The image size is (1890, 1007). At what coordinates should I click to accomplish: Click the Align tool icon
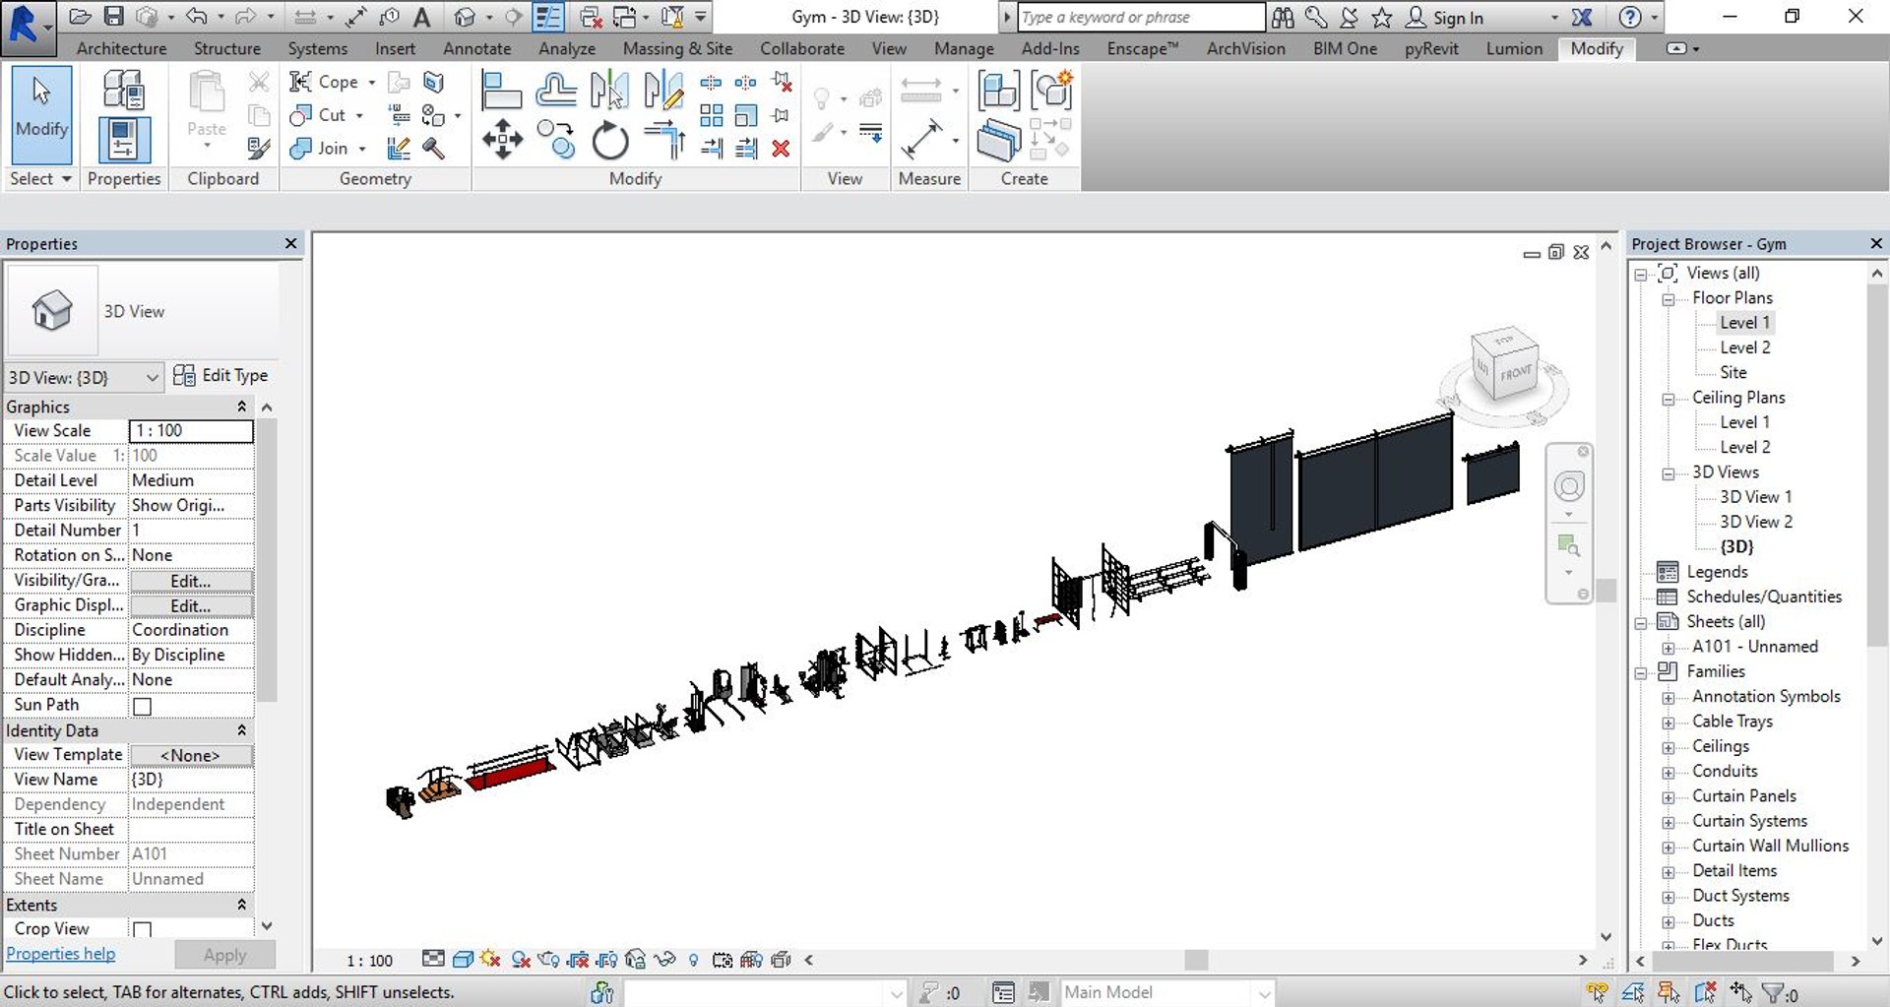point(501,91)
